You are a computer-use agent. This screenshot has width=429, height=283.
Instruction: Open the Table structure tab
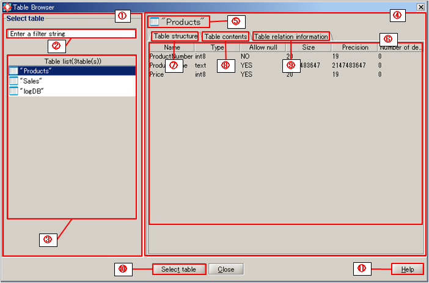pyautogui.click(x=175, y=37)
